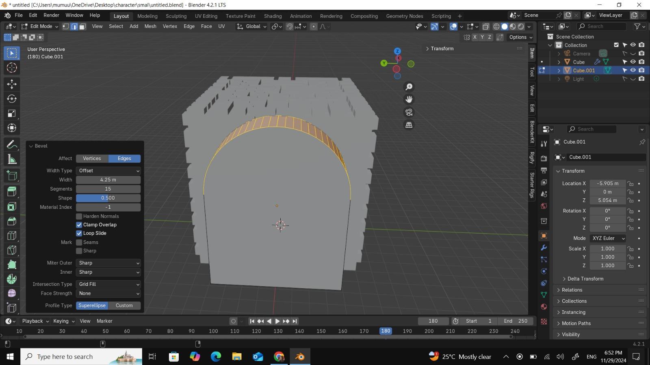The height and width of the screenshot is (365, 650).
Task: Open the Global transform orientation dropdown
Action: [252, 26]
